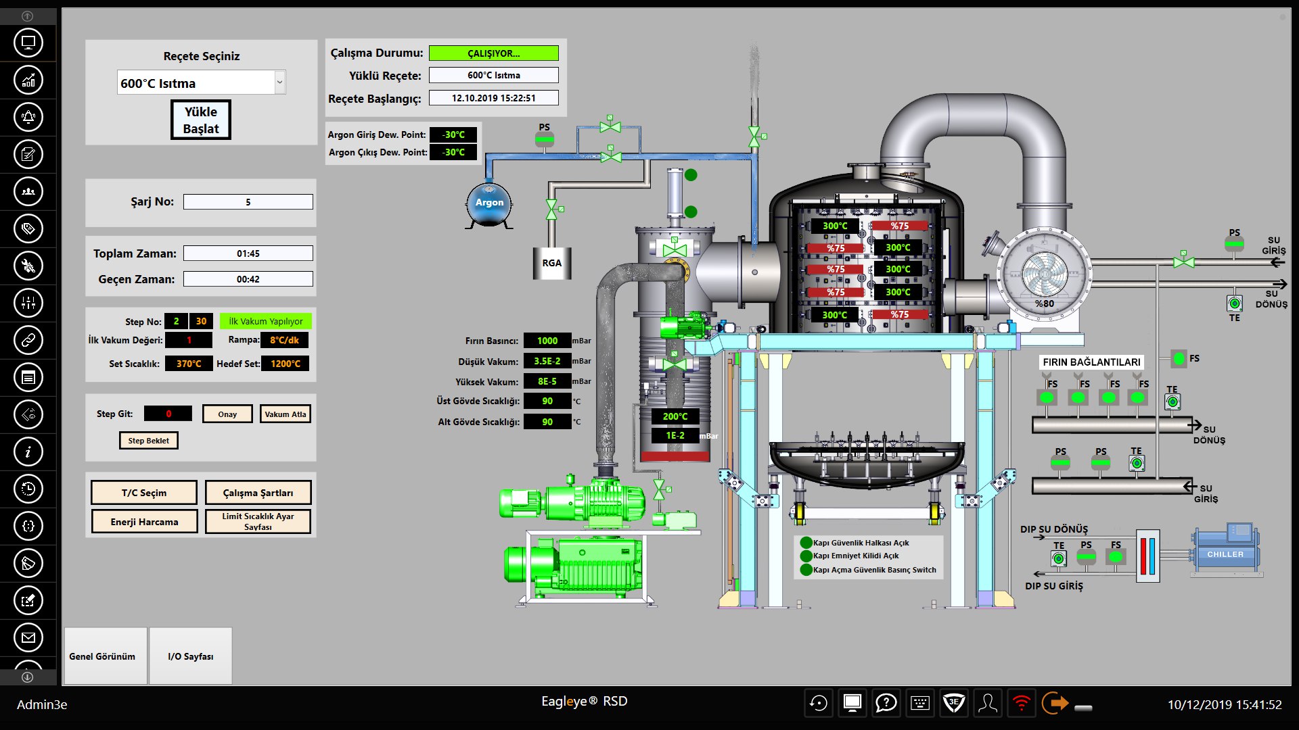The width and height of the screenshot is (1299, 730).
Task: Toggle the lower diffusion pump gate valve
Action: [675, 364]
